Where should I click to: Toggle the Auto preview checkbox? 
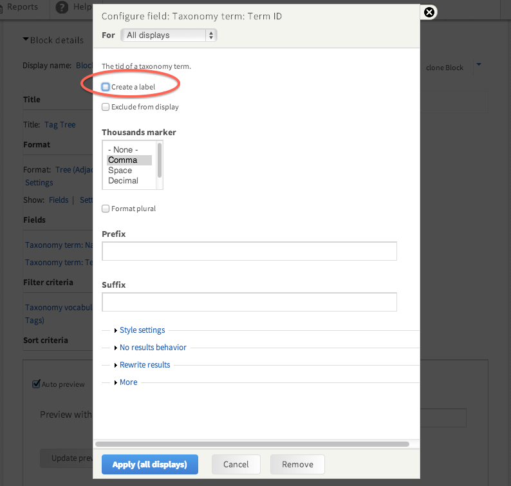tap(36, 384)
